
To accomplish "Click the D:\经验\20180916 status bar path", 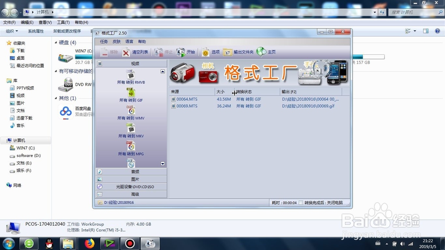I will [x=119, y=202].
